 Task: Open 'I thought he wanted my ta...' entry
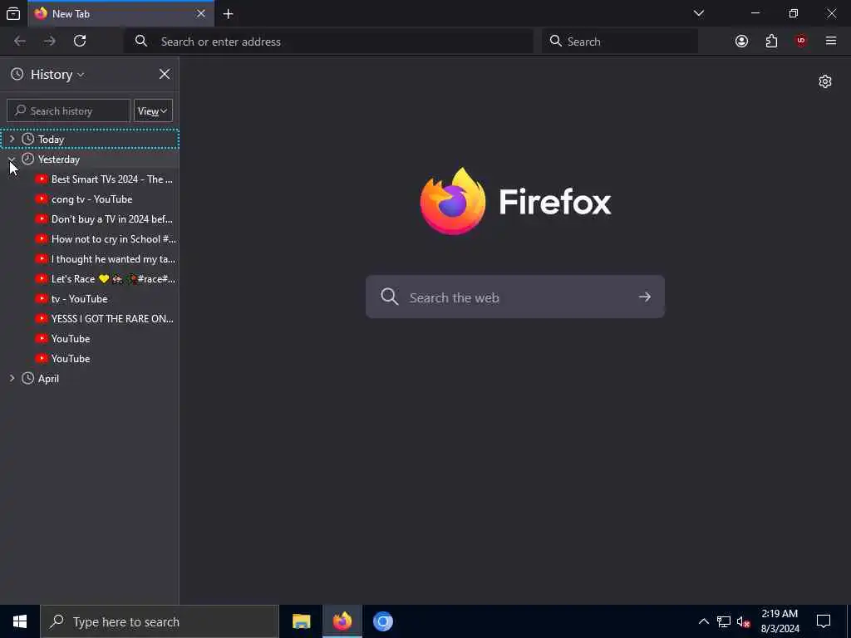coord(106,259)
